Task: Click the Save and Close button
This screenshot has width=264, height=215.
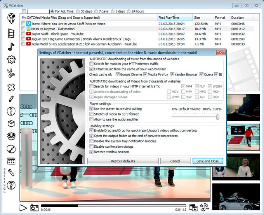Action: pyautogui.click(x=208, y=161)
